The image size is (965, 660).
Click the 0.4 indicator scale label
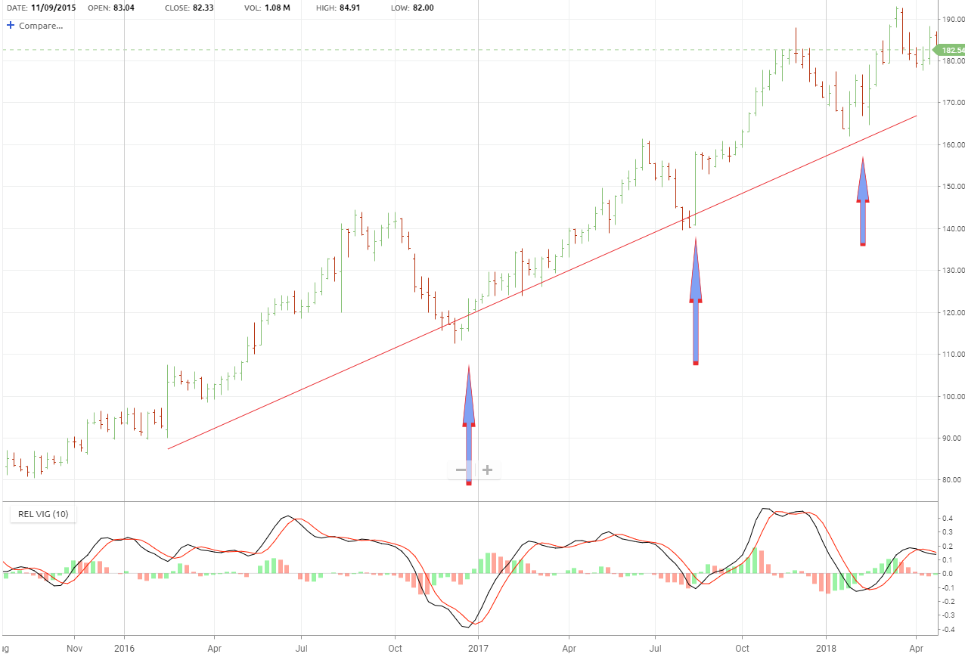tap(948, 519)
